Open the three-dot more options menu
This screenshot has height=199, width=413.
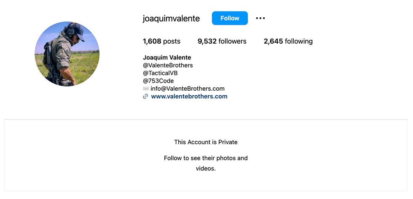click(260, 18)
